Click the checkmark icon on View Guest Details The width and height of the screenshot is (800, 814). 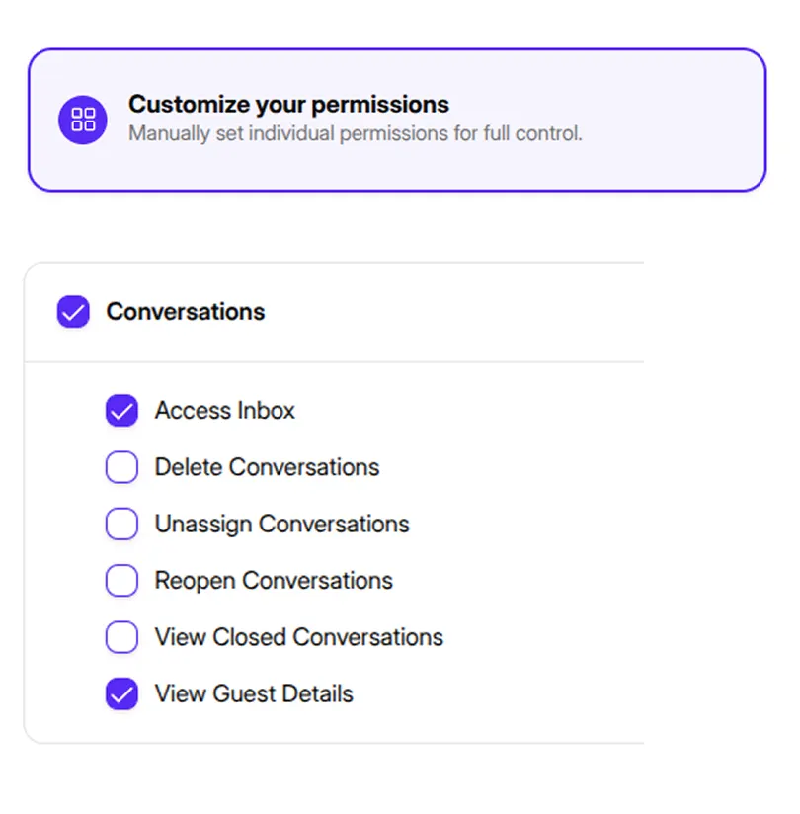pyautogui.click(x=121, y=693)
